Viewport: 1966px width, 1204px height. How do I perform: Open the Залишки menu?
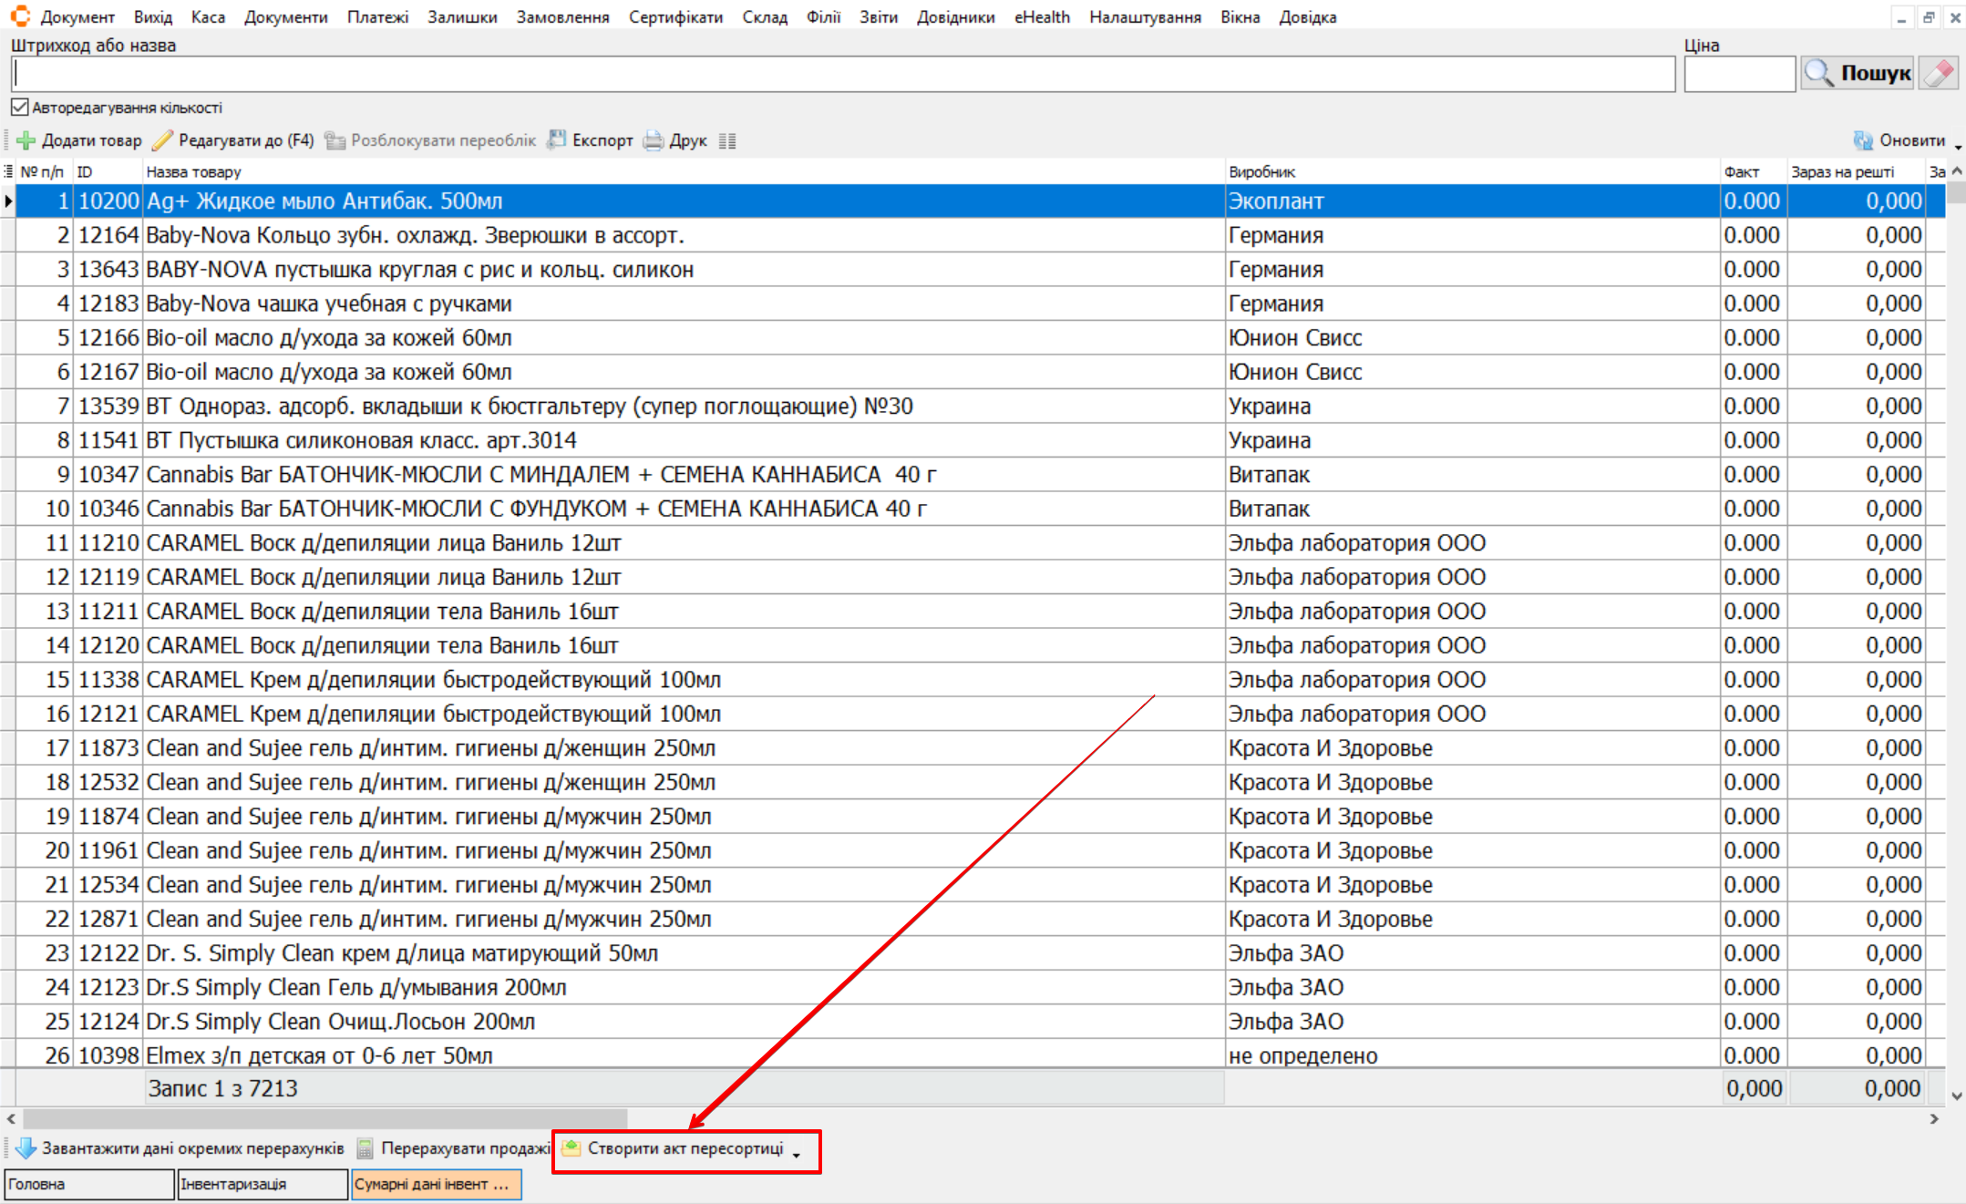point(462,17)
